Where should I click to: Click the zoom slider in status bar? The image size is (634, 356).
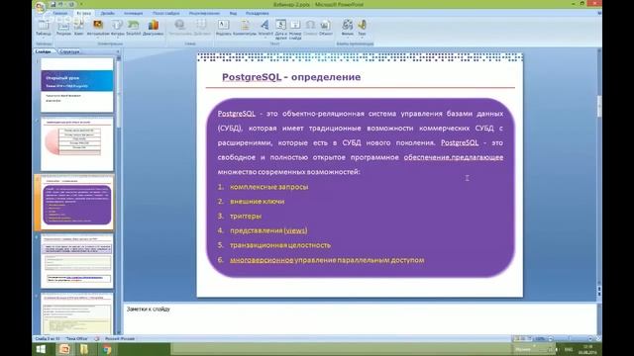tap(571, 338)
